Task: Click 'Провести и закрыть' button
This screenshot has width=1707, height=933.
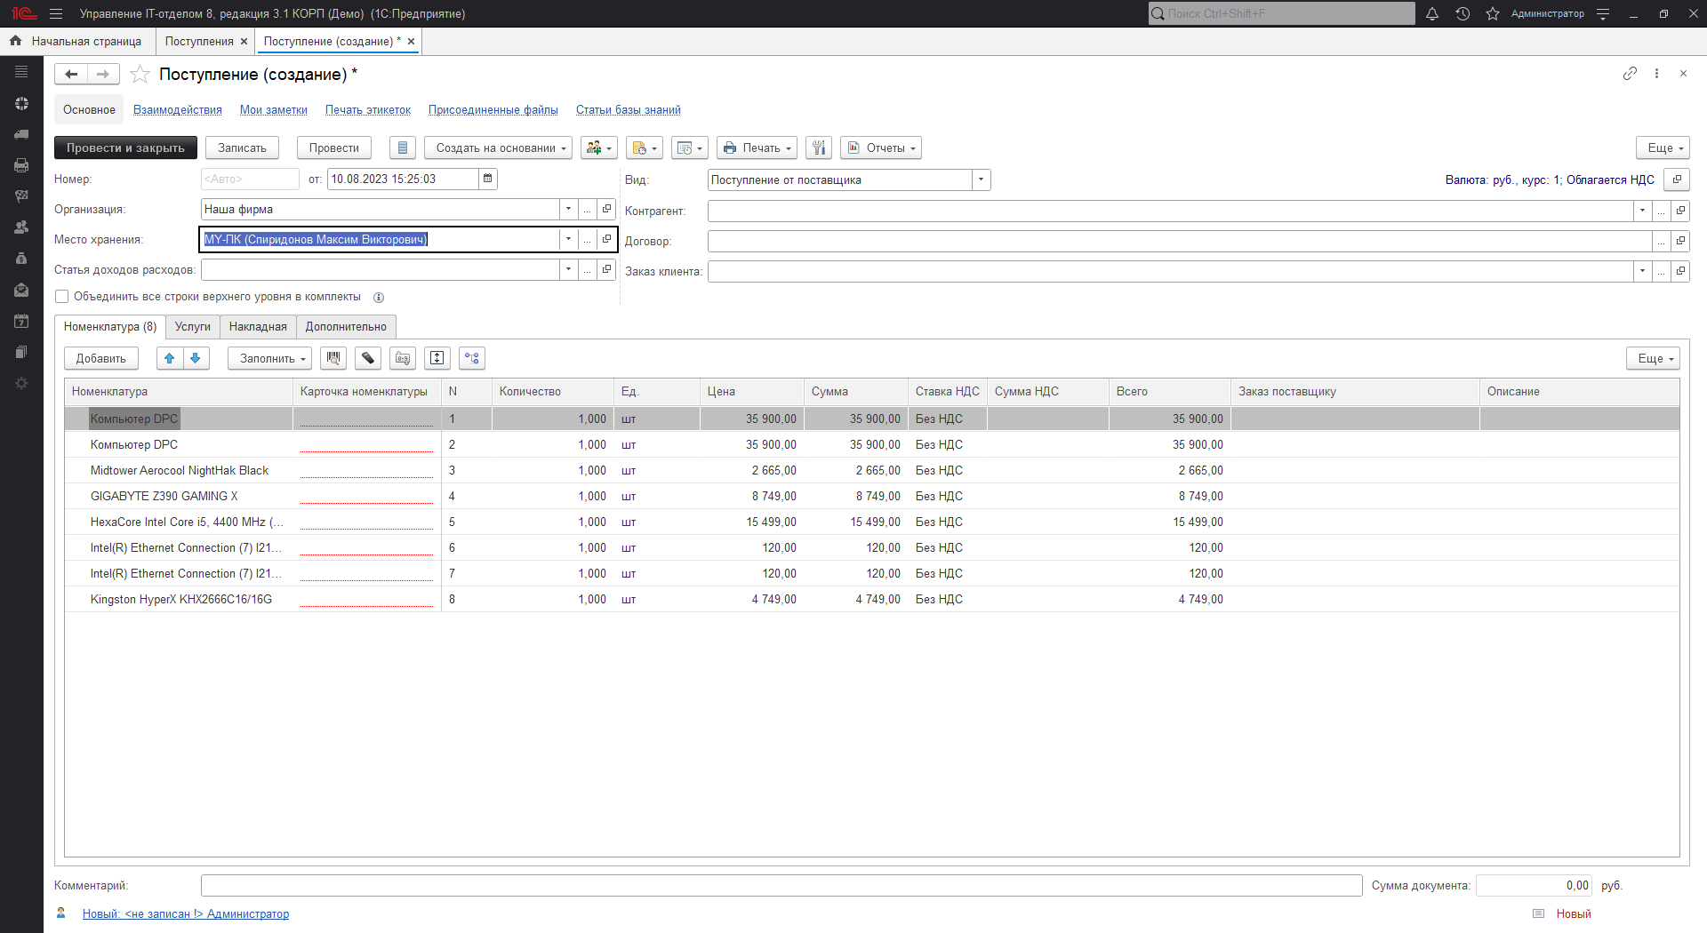Action: (125, 148)
